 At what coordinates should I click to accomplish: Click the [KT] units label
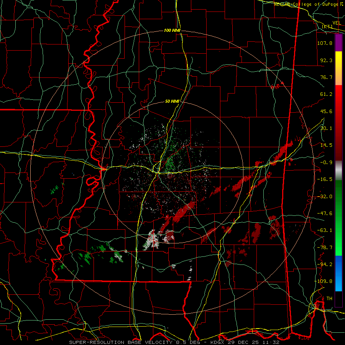(327, 26)
